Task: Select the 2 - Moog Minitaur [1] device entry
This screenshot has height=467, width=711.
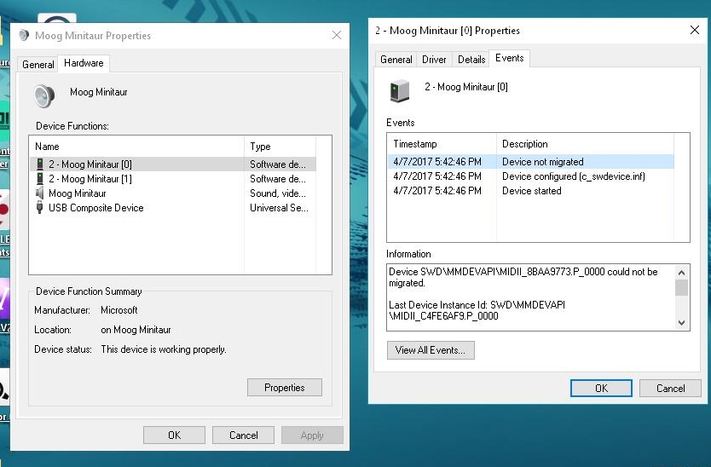Action: 90,179
